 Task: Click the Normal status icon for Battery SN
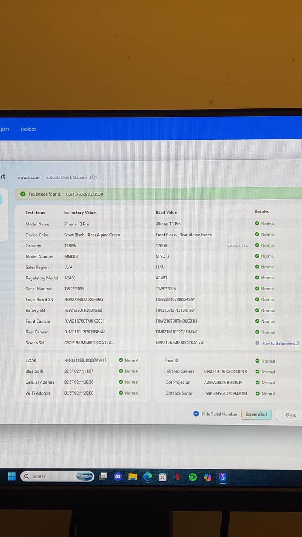(257, 310)
